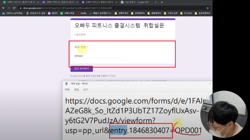The height and width of the screenshot is (140, 250).
Task: Open the 캘린더 bookmark
Action: coord(53,13)
